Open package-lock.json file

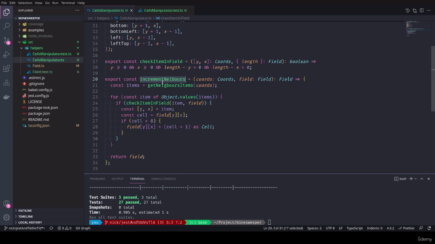point(48,108)
